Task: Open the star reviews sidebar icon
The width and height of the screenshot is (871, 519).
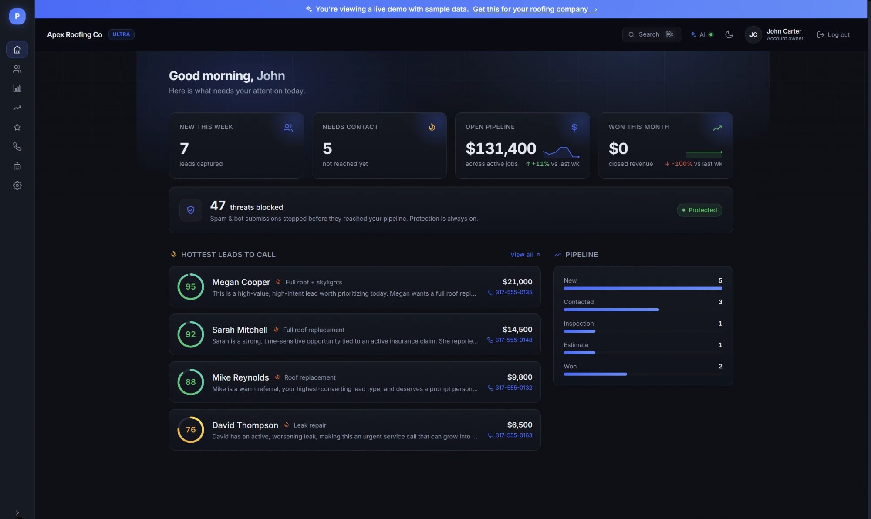Action: (17, 127)
